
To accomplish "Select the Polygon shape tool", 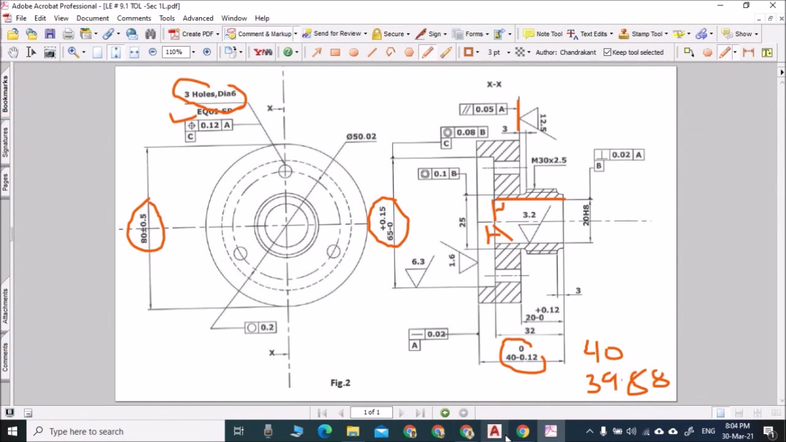I will 409,52.
